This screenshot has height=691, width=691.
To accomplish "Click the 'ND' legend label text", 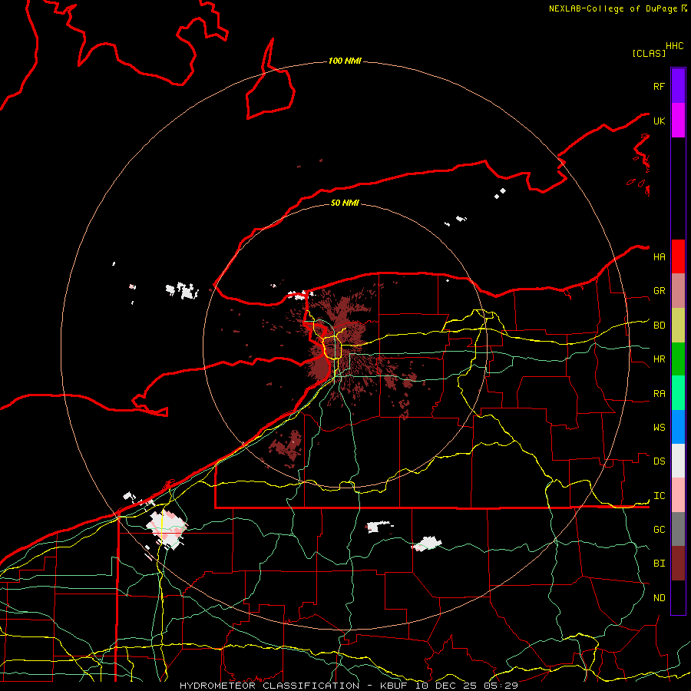I will [659, 598].
